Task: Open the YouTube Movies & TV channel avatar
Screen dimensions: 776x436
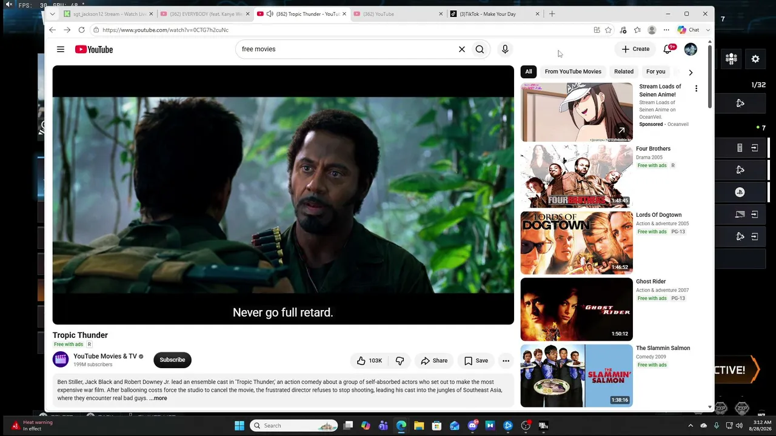Action: click(61, 360)
